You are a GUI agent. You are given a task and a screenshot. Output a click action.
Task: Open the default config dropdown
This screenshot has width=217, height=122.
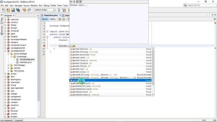(45, 10)
